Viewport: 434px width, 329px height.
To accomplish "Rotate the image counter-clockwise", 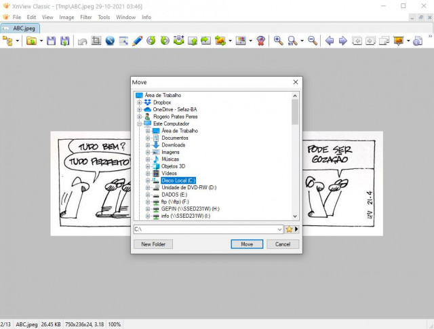I will [x=151, y=41].
